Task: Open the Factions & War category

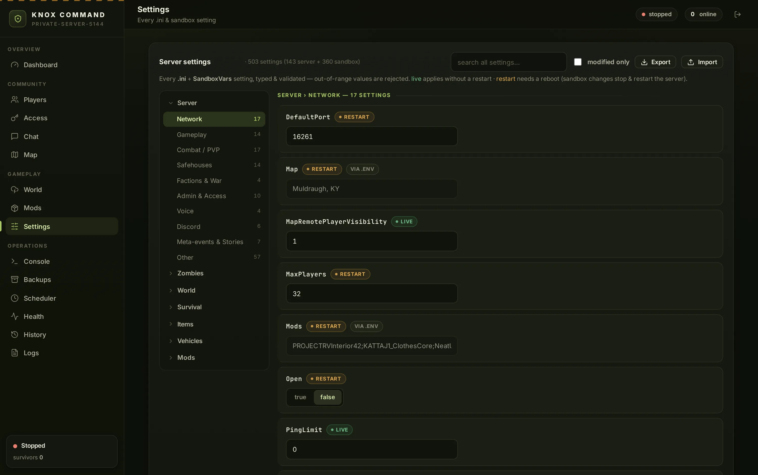Action: pos(214,180)
